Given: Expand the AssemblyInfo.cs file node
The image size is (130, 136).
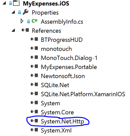Looking at the screenshot, I should [22, 21].
